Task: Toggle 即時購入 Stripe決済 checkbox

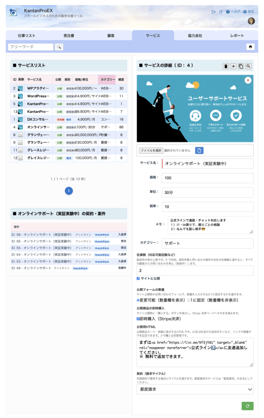Action: click(x=138, y=319)
